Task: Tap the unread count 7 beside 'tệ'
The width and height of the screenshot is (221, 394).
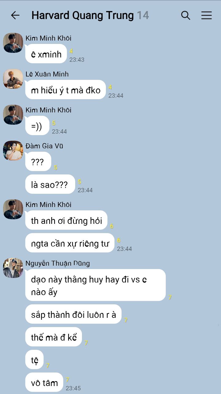Action: (48, 365)
